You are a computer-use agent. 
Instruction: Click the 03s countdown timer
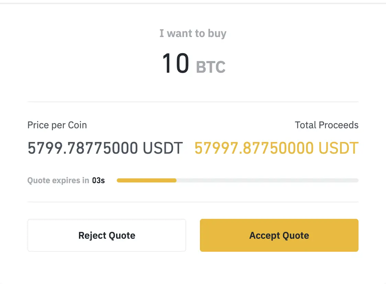coord(99,180)
